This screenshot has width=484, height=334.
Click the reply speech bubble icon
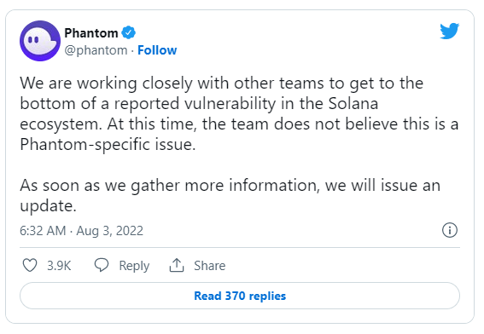[102, 265]
